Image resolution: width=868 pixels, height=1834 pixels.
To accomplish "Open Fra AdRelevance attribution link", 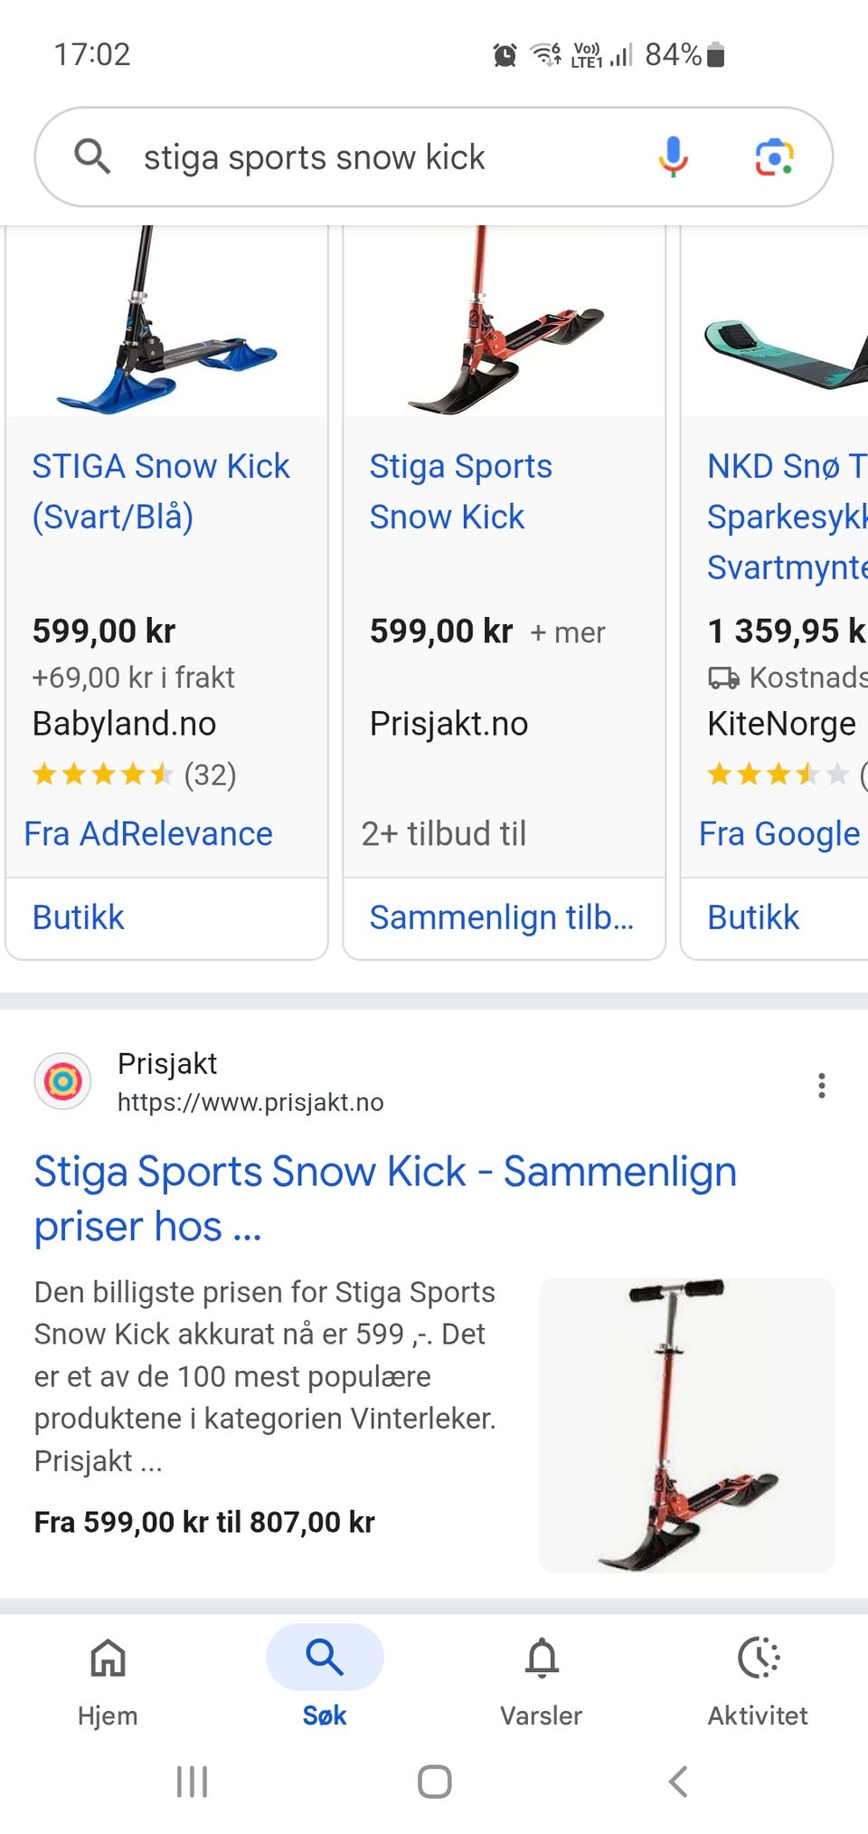I will point(148,833).
